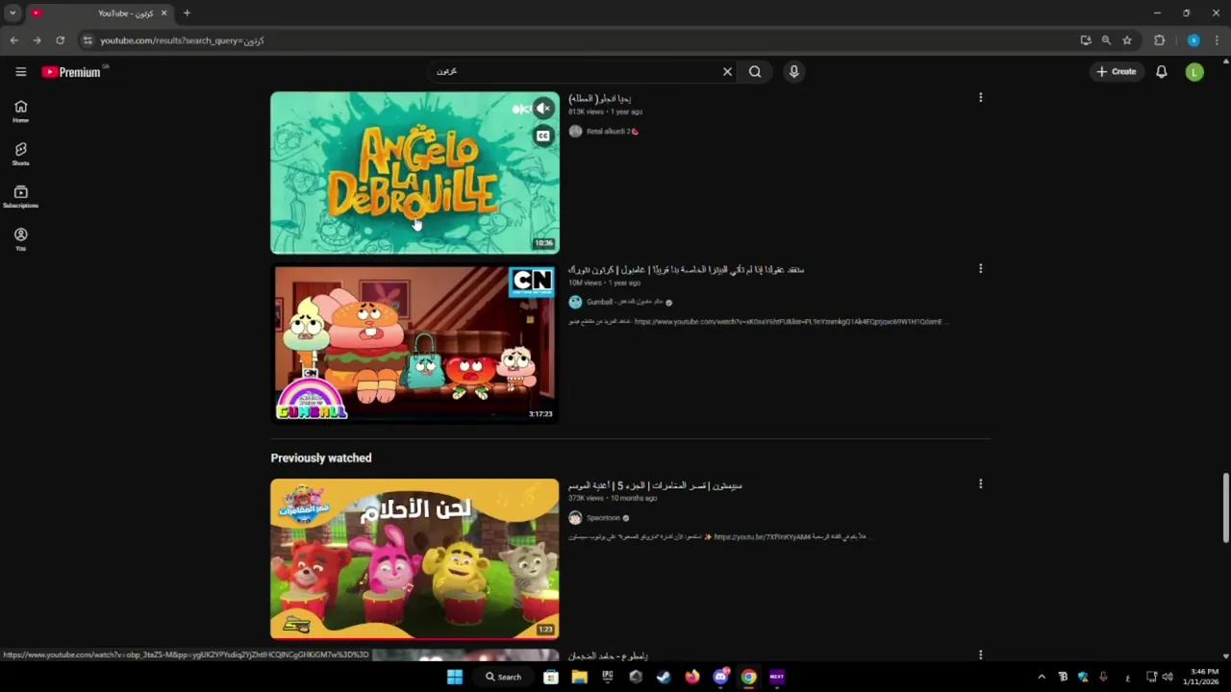This screenshot has width=1231, height=692.
Task: Open Shorts in the left sidebar
Action: [x=20, y=154]
